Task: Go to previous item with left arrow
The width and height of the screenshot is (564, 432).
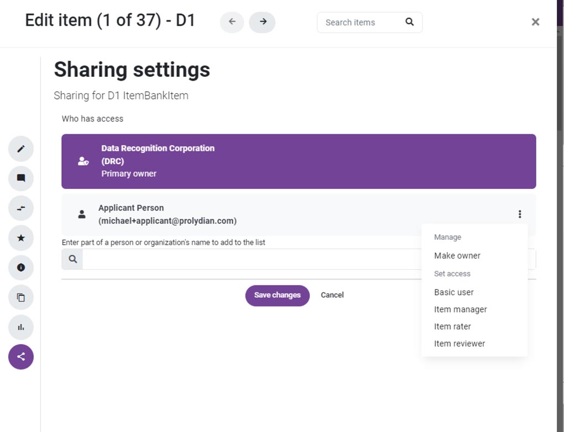Action: (232, 22)
